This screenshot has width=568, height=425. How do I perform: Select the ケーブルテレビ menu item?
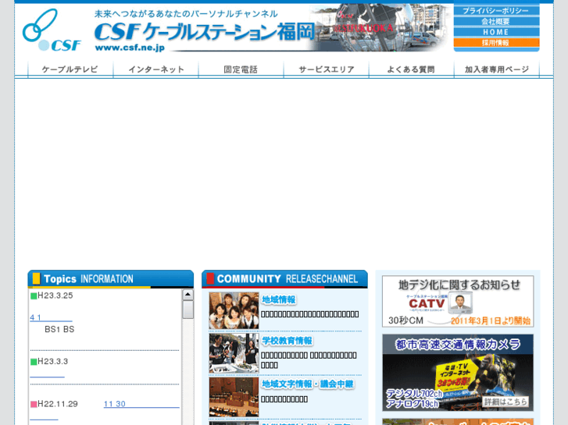[x=70, y=69]
